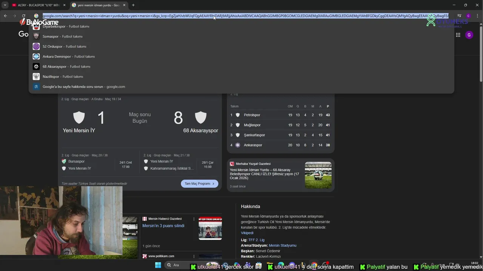Click the Merhaba Yozgat Gazetesi source icon
The height and width of the screenshot is (271, 483).
(x=232, y=164)
